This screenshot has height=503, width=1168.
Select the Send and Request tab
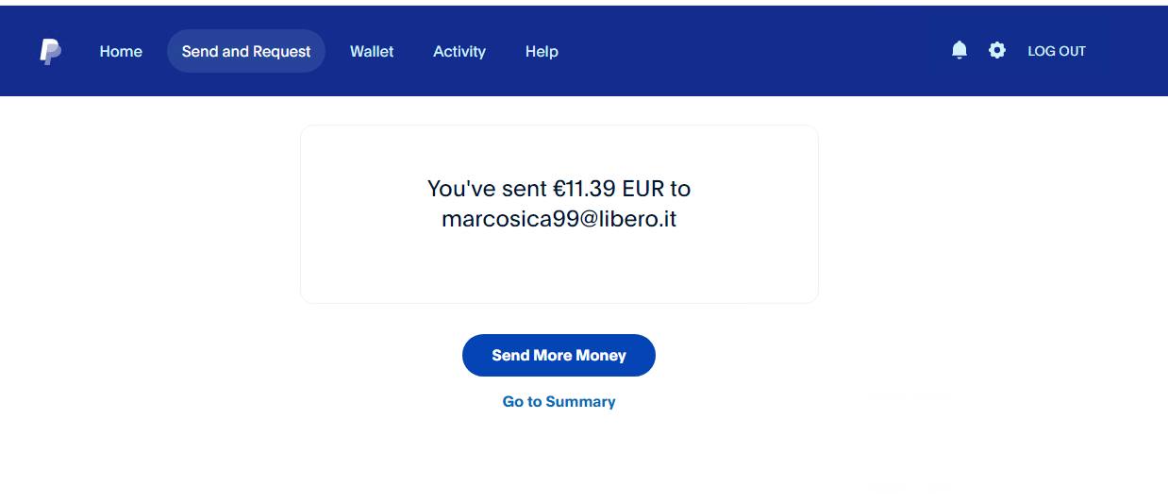click(245, 52)
